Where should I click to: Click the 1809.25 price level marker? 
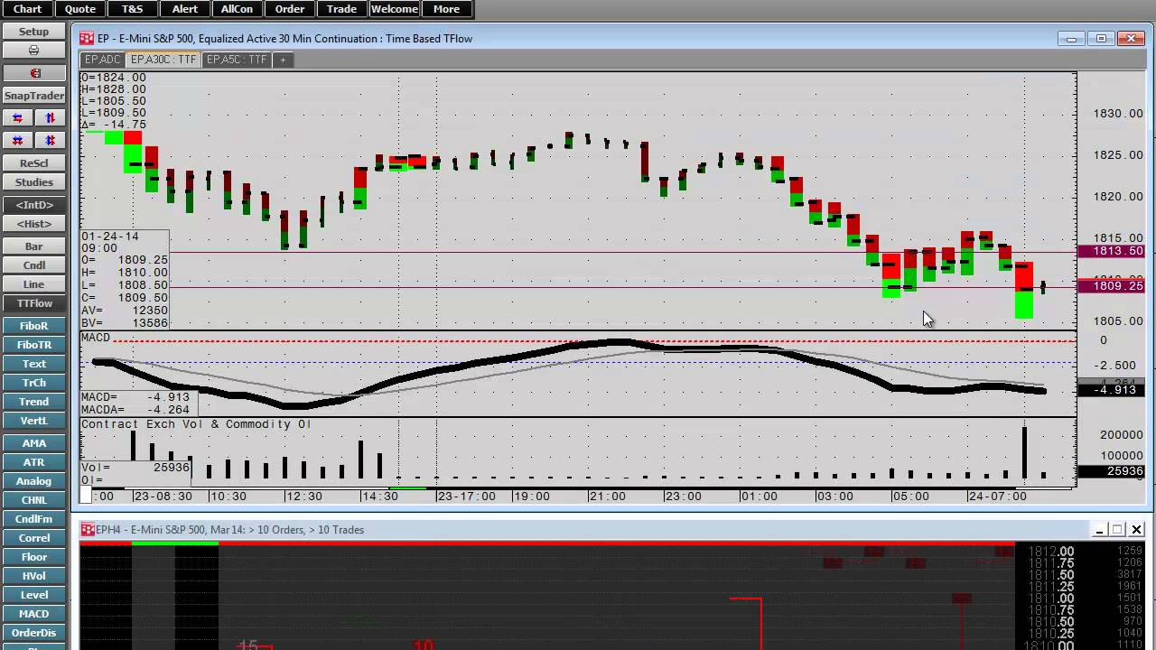point(1113,286)
